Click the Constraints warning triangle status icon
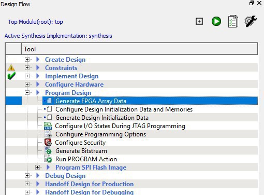264x195 pixels. [x=11, y=68]
